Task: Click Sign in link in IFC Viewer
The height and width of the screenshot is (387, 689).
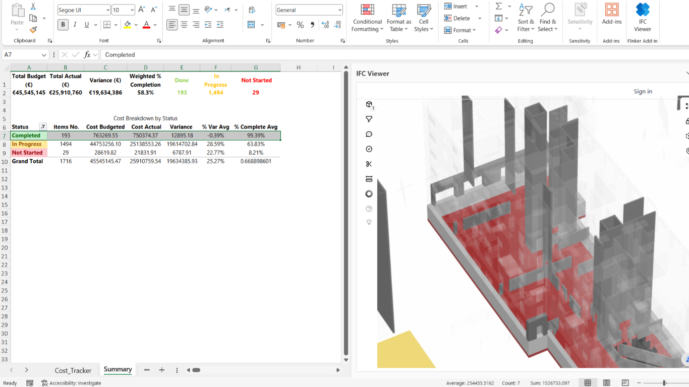Action: 643,91
